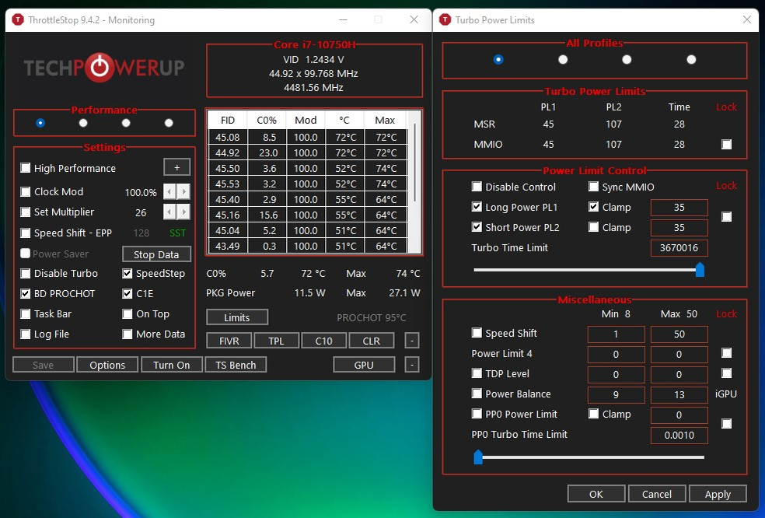The image size is (765, 518).
Task: Open the Limits window
Action: [x=236, y=317]
